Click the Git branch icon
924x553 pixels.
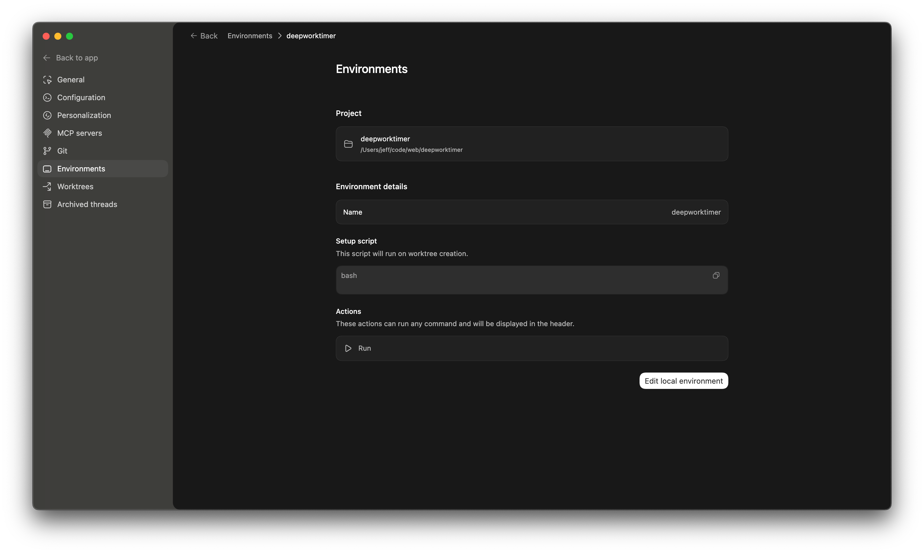[x=47, y=151]
